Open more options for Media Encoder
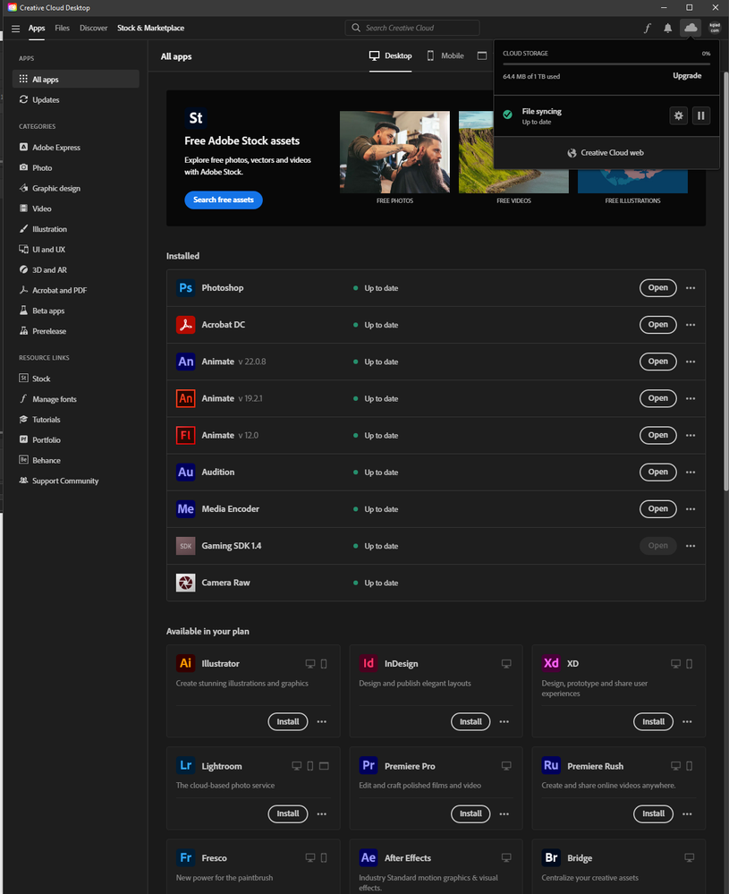This screenshot has height=894, width=729. [x=691, y=508]
